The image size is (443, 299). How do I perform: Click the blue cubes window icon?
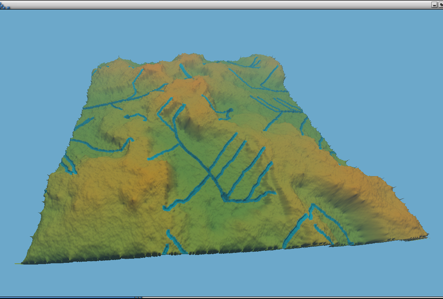click(x=5, y=6)
